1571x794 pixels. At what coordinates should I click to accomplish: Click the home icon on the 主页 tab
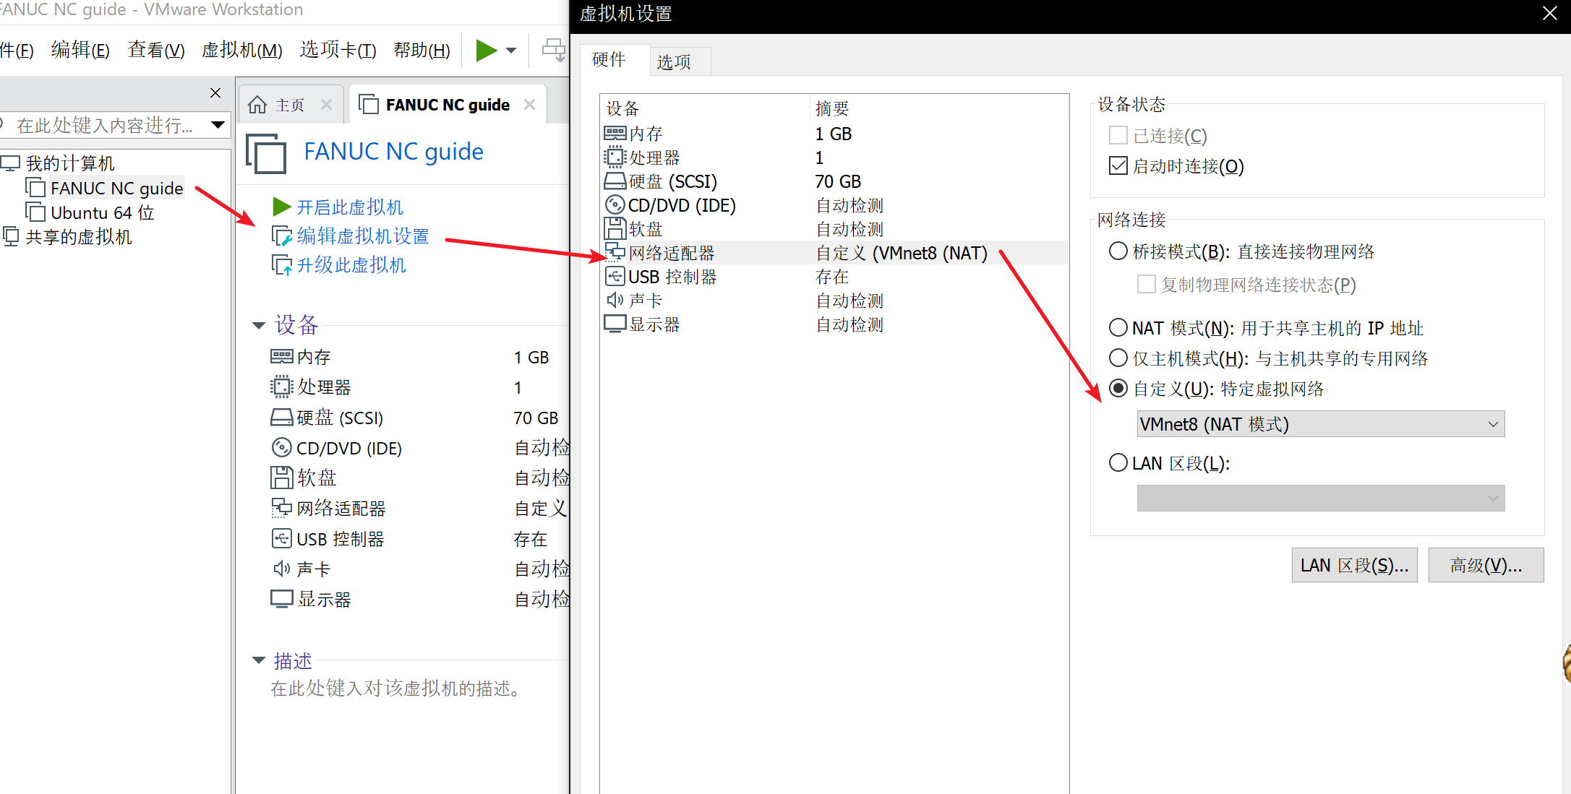coord(257,105)
